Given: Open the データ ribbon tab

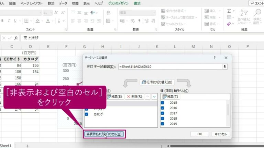Looking at the screenshot, I should point(63,3).
